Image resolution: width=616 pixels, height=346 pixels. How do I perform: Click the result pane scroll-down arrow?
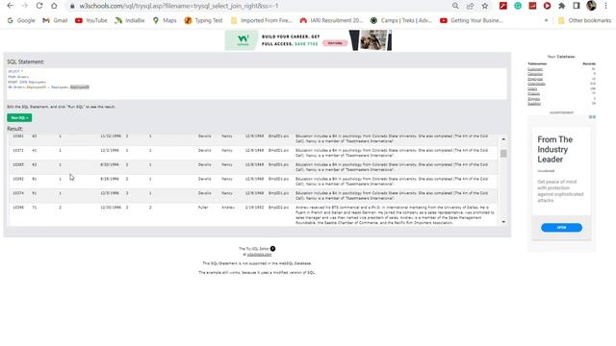(503, 222)
